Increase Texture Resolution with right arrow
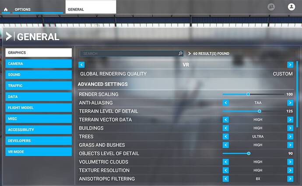302x186 pixels. point(290,170)
